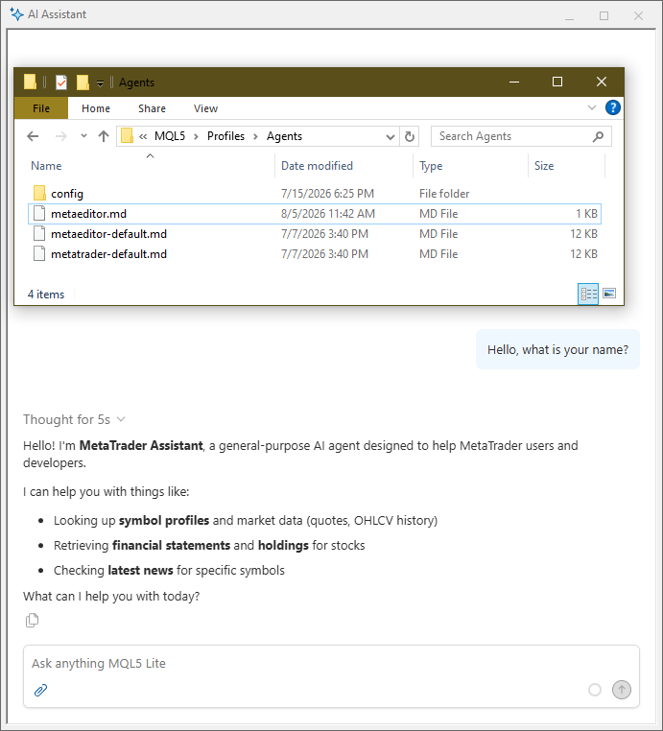663x731 pixels.
Task: Click the hidden path double-chevron in breadcrumb
Action: pyautogui.click(x=143, y=136)
